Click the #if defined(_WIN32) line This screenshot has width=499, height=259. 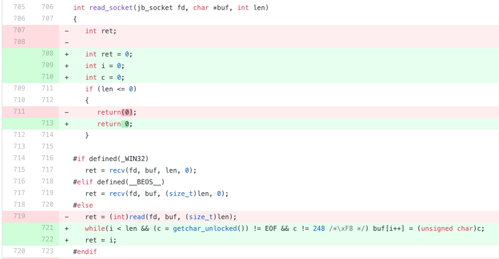108,158
